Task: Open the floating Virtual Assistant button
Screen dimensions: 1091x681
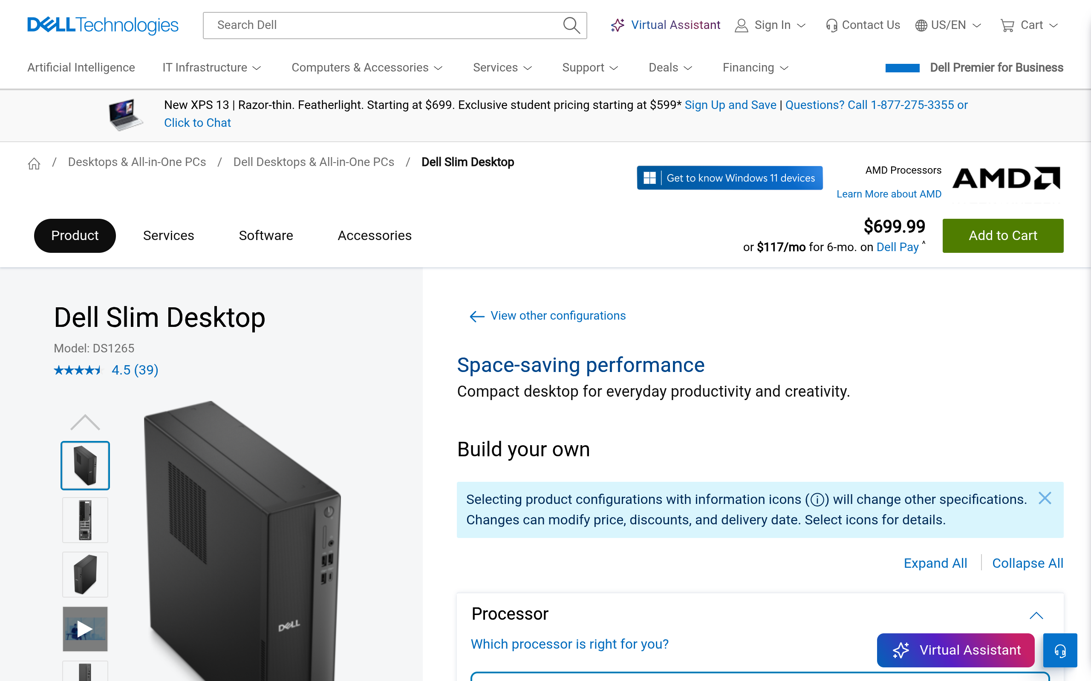Action: point(955,650)
